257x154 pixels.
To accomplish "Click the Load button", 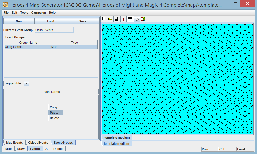I will 51,21.
